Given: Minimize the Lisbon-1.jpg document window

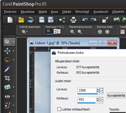Looking at the screenshot, I should [93, 43].
